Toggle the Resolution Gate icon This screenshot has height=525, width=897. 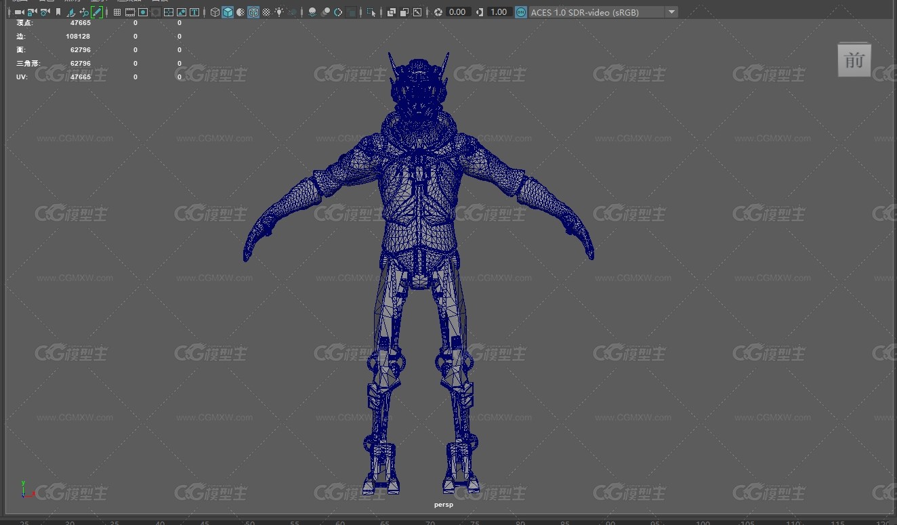pos(143,12)
